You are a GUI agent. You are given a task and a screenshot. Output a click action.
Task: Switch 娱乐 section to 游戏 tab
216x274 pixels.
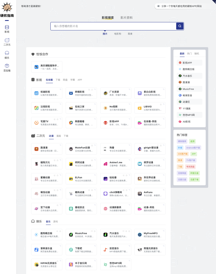click(55, 221)
